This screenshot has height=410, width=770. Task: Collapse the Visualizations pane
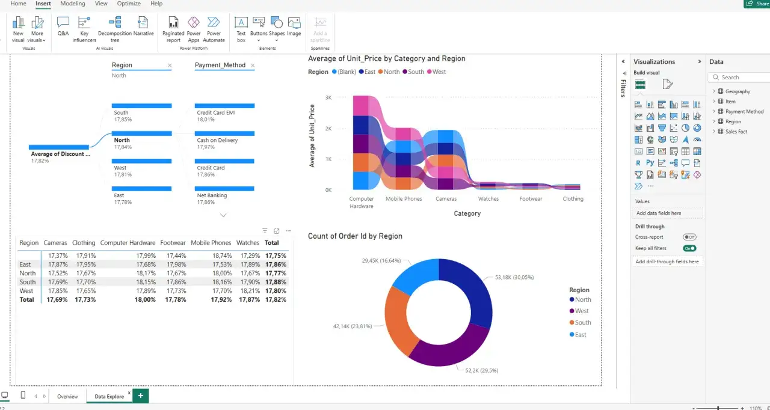[x=700, y=61]
